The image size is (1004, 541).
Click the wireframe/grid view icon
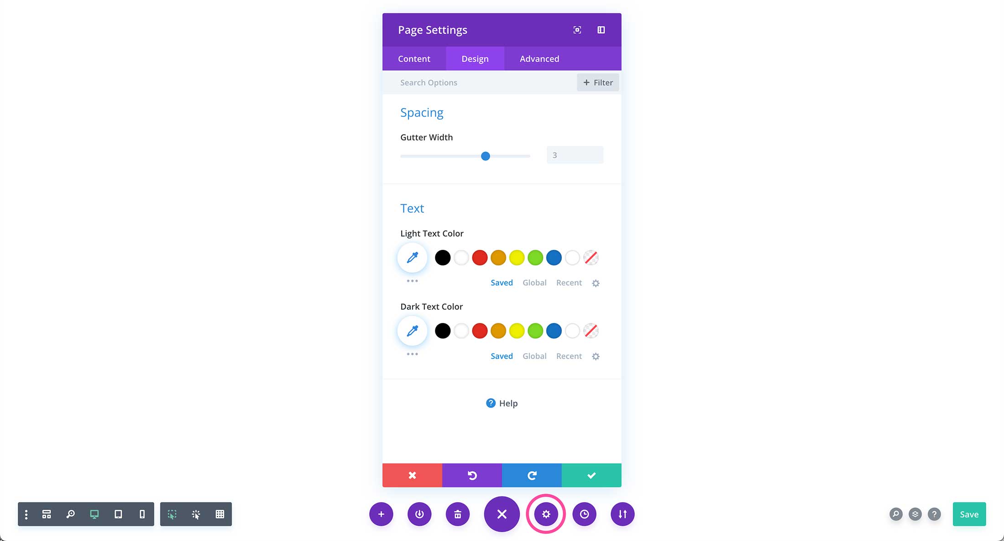point(219,514)
